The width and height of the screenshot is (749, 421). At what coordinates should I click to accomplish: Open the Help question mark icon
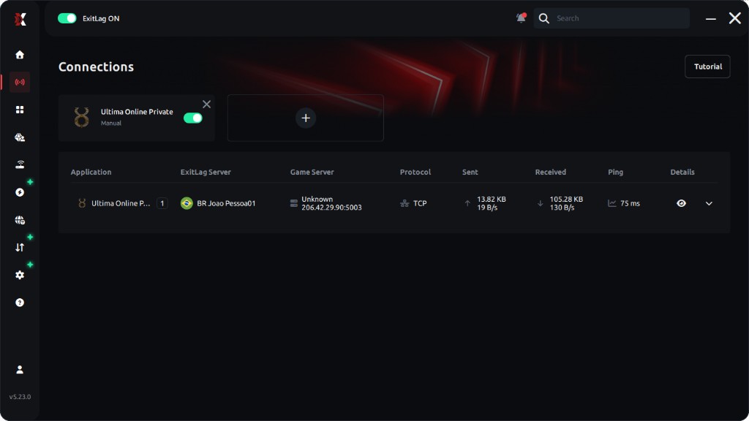coord(20,303)
